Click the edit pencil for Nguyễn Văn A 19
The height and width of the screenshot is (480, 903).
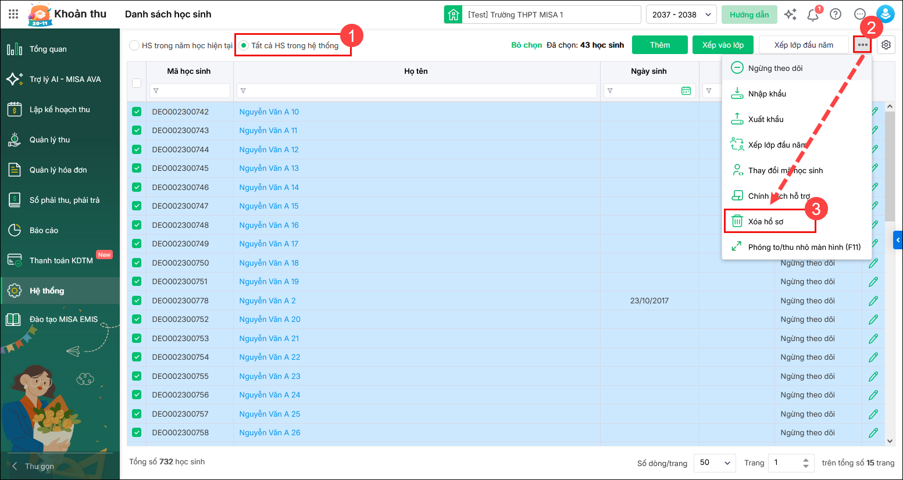873,282
